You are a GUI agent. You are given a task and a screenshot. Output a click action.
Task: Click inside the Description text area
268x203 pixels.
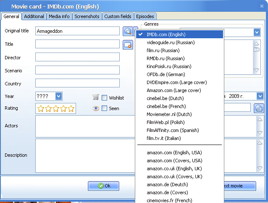85,156
